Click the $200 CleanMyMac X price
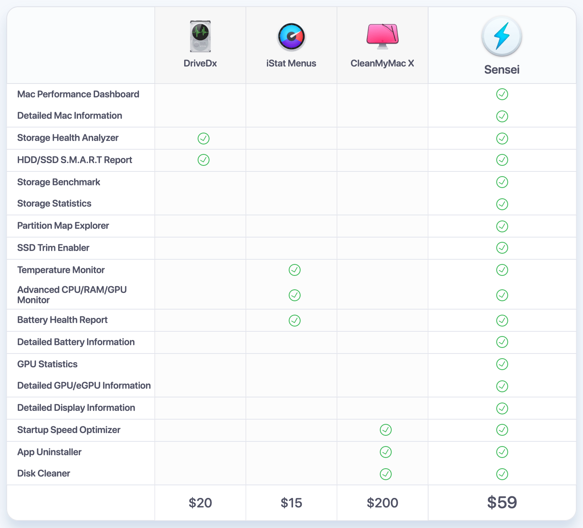This screenshot has width=583, height=528. [383, 503]
